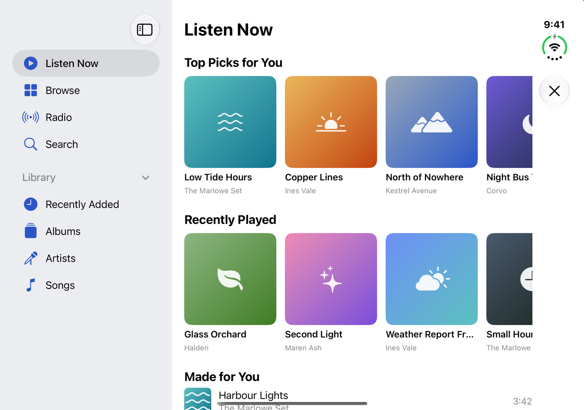
Task: Click the Second Light title text
Action: (314, 334)
